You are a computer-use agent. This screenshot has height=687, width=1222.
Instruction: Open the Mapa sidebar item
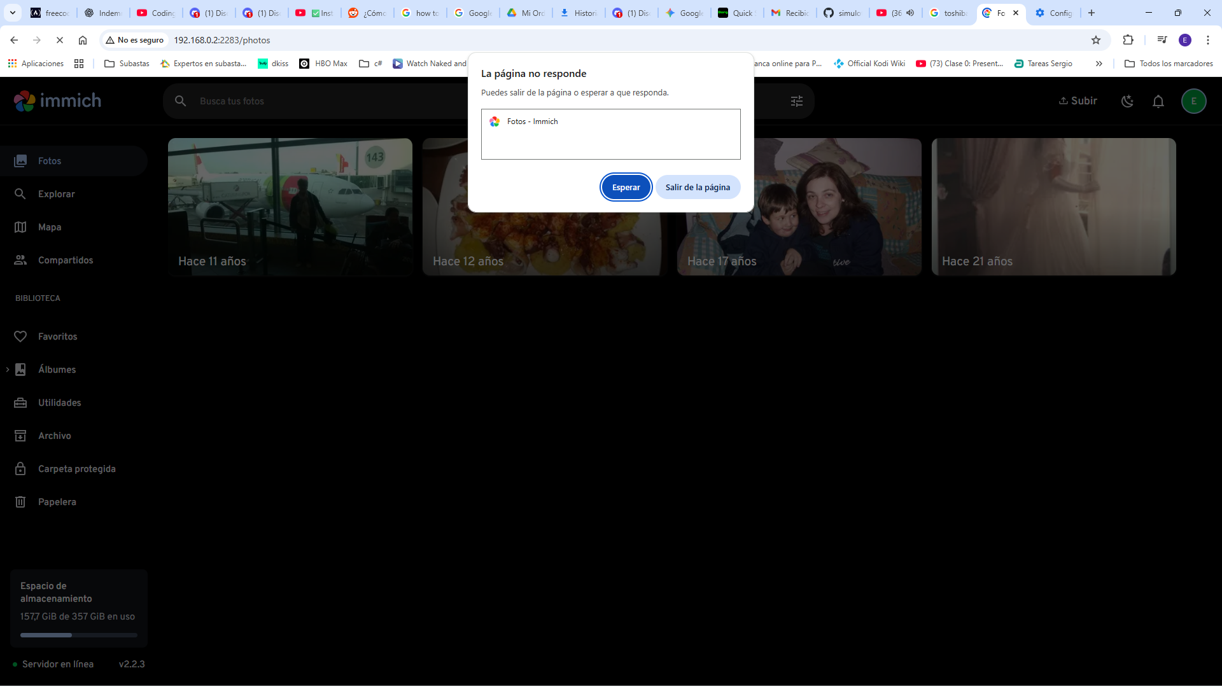50,227
